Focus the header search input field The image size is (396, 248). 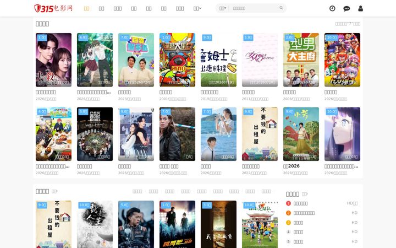click(x=254, y=8)
